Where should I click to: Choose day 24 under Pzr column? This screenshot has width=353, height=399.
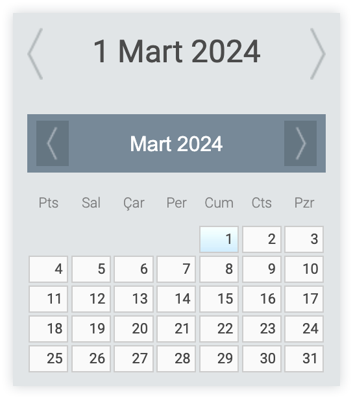(x=304, y=329)
